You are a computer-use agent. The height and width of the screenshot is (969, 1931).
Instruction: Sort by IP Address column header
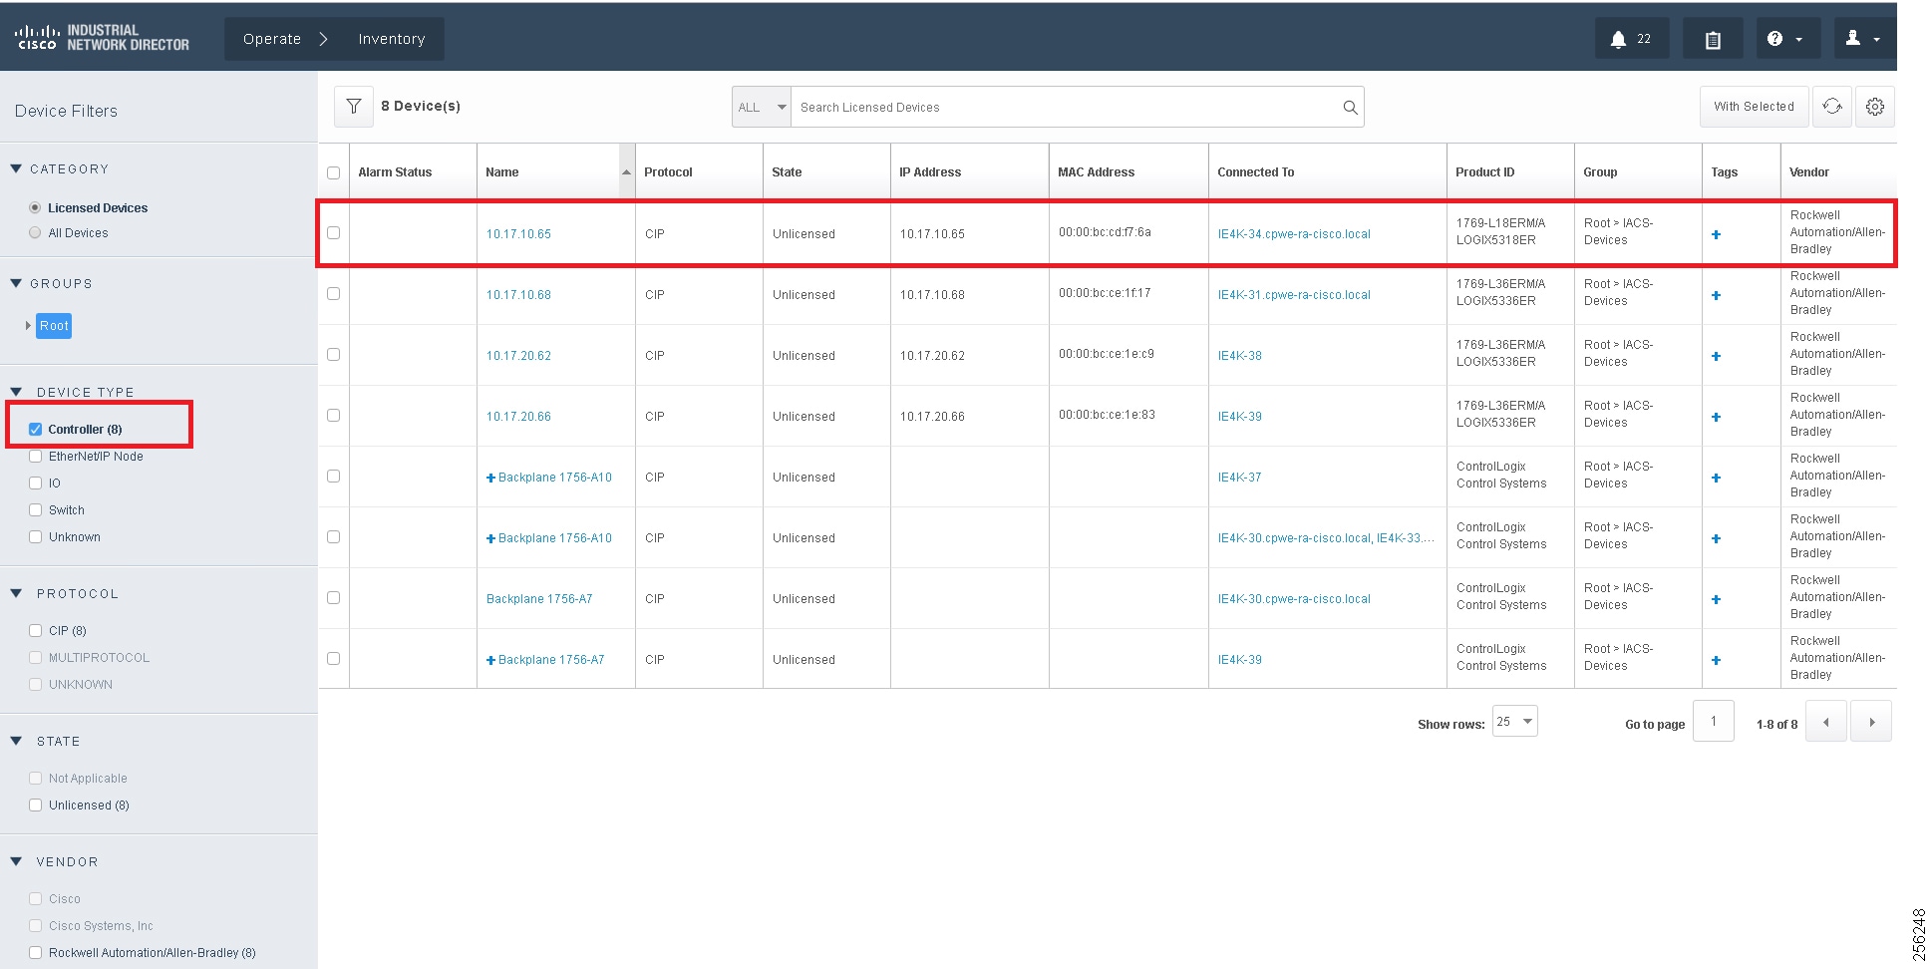(x=930, y=172)
